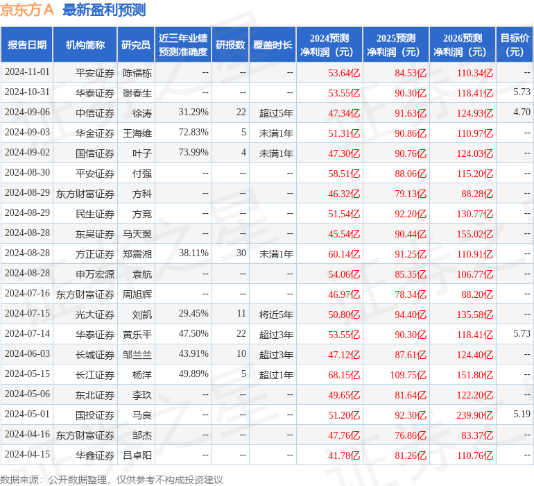Click profit value 109.75亿
The image size is (534, 486).
tap(408, 375)
